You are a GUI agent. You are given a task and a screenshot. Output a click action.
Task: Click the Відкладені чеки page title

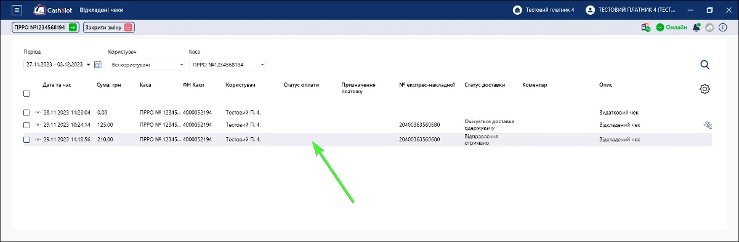(101, 10)
